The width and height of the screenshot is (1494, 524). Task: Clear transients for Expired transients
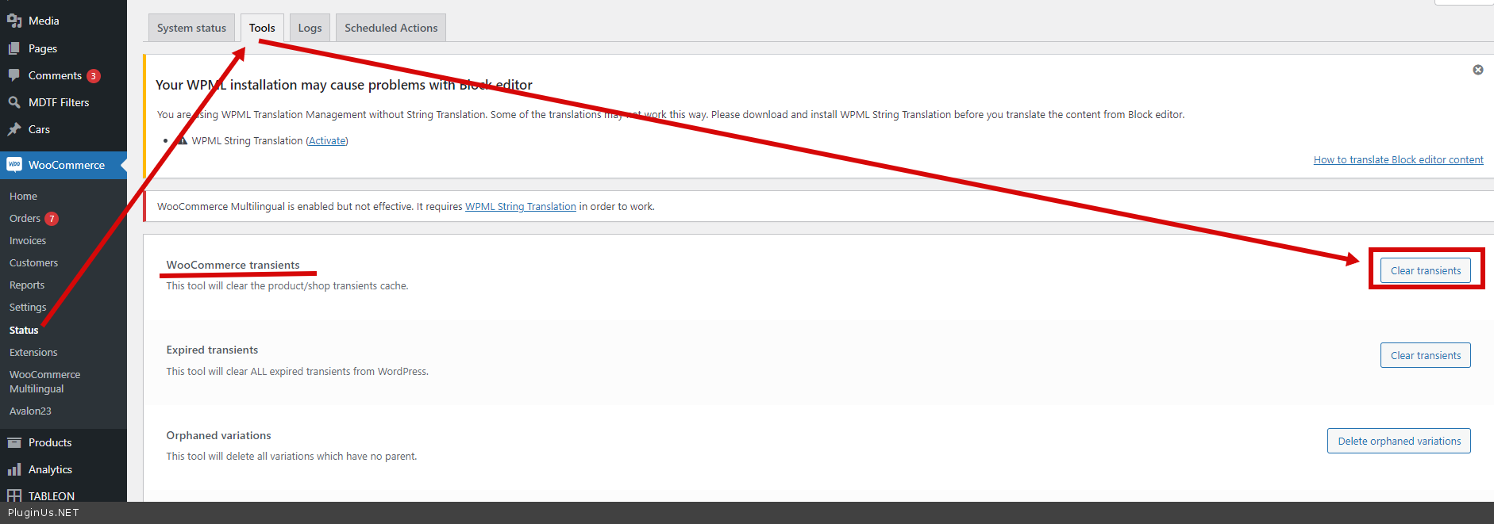1425,355
